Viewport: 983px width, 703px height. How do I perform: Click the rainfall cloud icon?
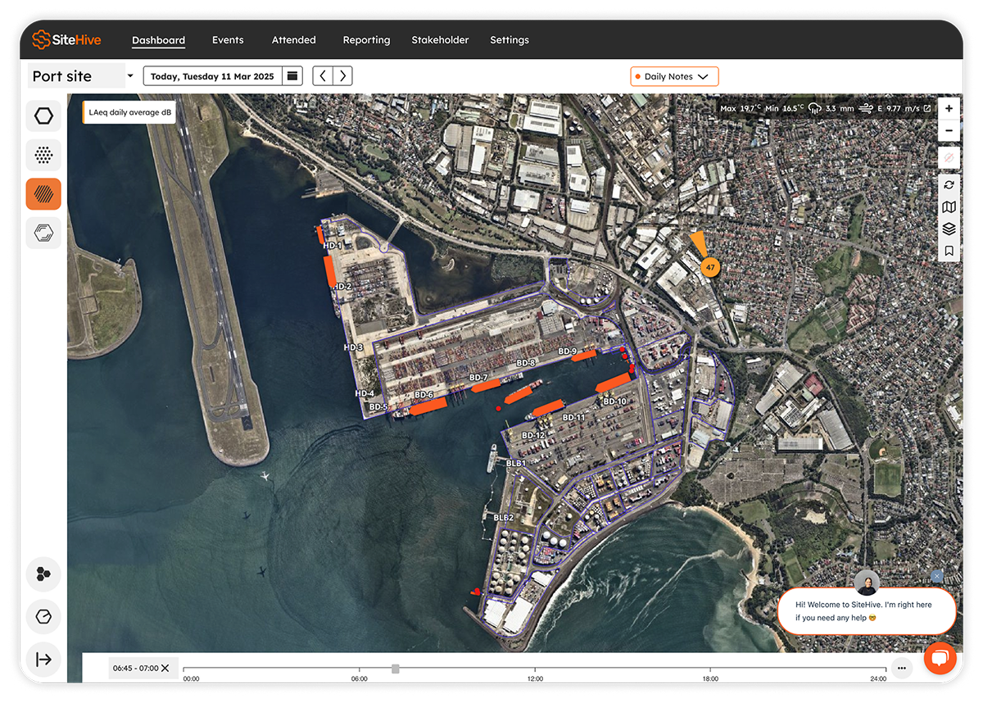point(814,108)
